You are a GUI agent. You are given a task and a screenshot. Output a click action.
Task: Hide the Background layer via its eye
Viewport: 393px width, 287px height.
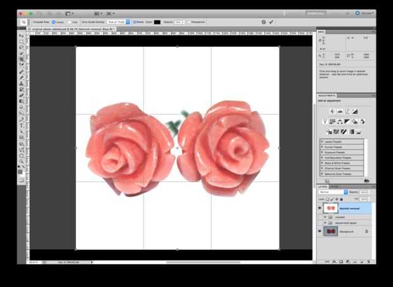pos(319,231)
